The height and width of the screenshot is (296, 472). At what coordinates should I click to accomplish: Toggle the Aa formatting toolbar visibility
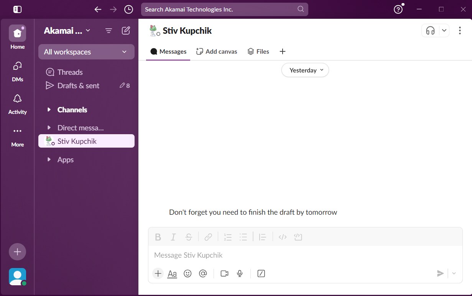pyautogui.click(x=172, y=273)
